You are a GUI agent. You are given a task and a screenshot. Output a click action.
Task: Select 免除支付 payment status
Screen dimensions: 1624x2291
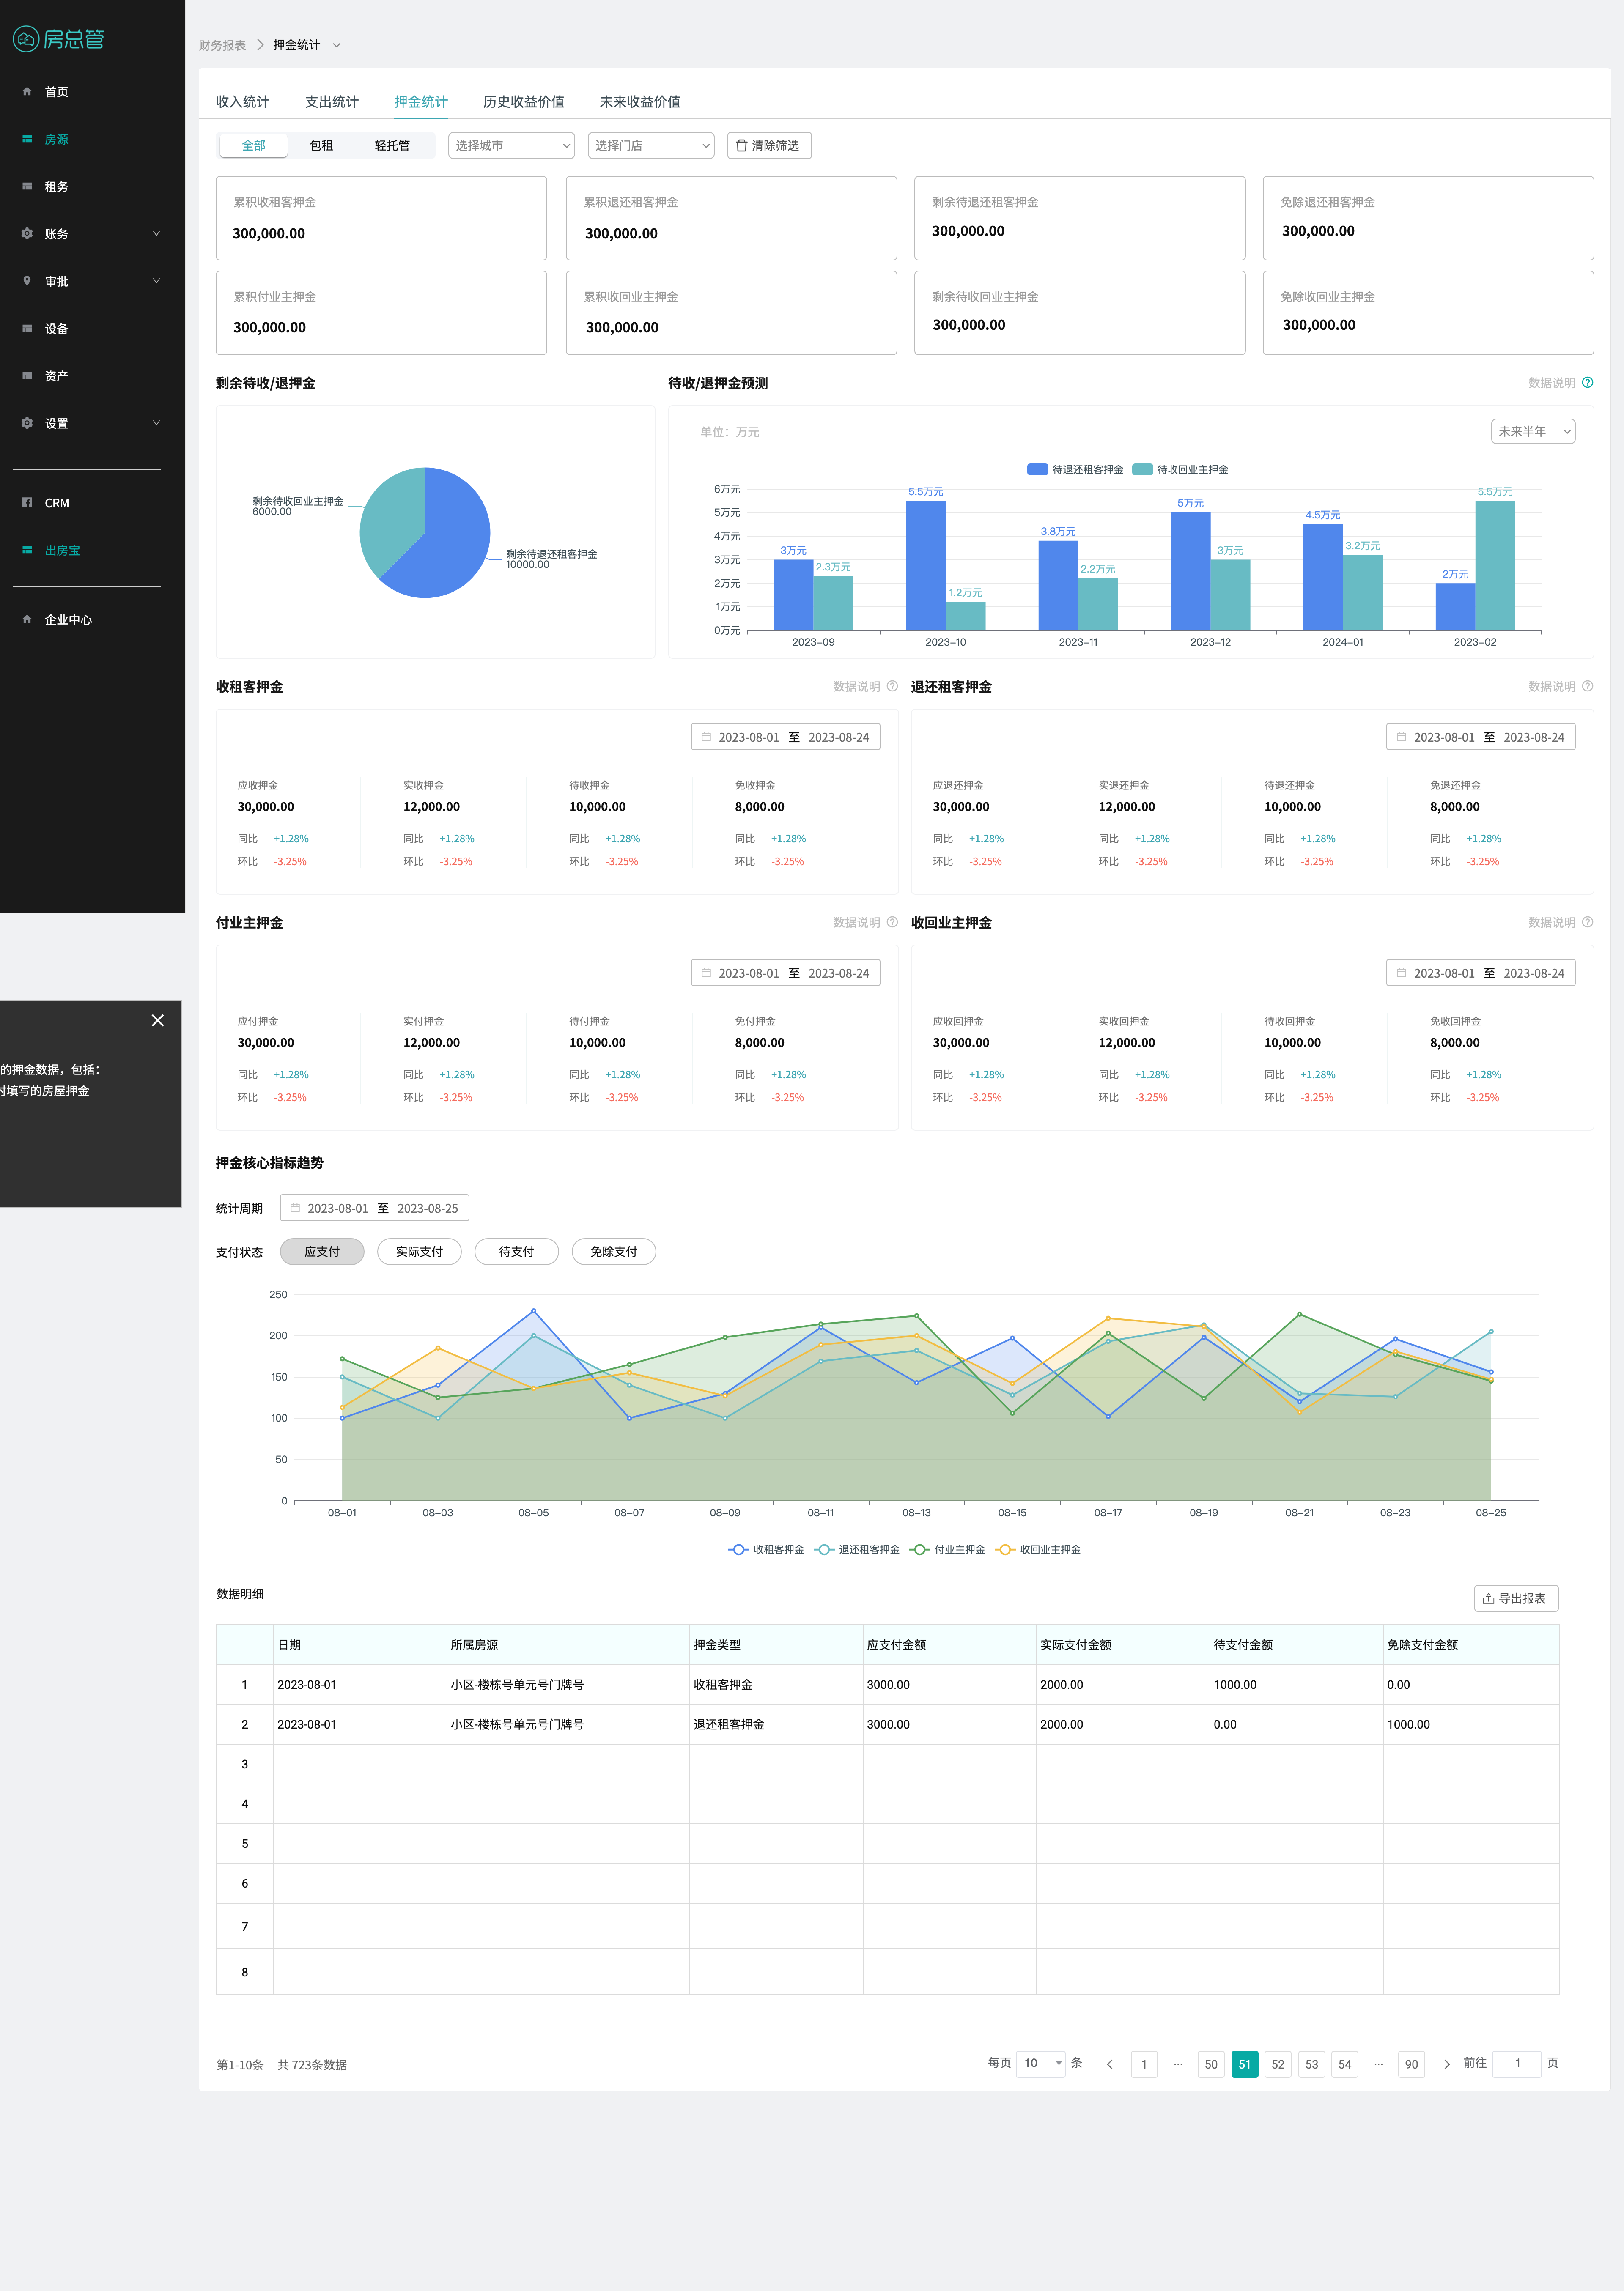pyautogui.click(x=614, y=1252)
